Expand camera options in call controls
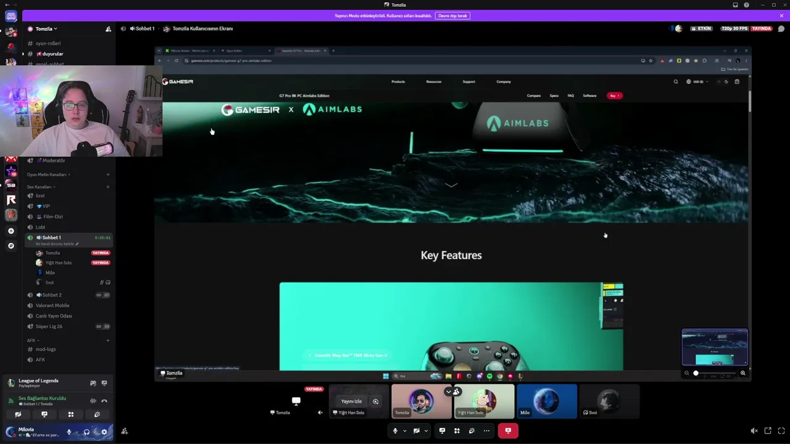The image size is (790, 444). [426, 430]
